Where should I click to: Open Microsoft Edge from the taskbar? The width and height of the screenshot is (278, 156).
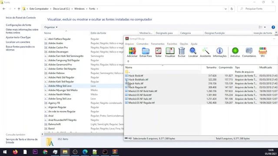click(85, 152)
